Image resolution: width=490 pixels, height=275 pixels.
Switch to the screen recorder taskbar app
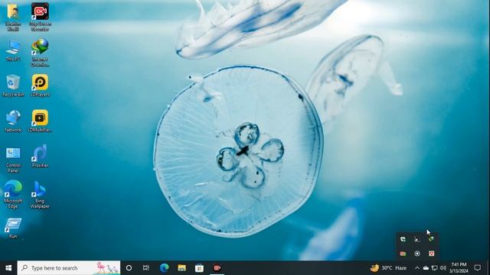[x=217, y=268]
